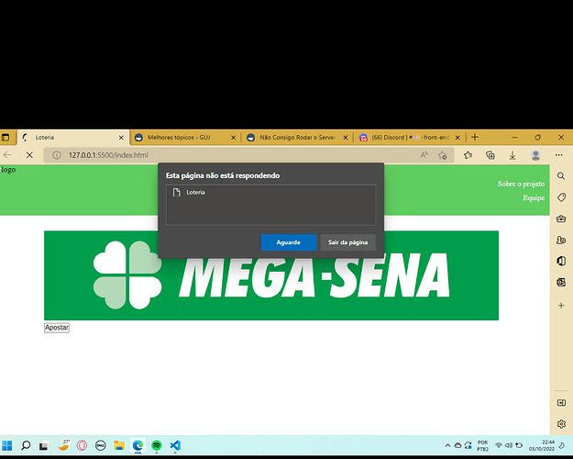Click Sair da página button
This screenshot has width=573, height=459.
click(x=347, y=242)
